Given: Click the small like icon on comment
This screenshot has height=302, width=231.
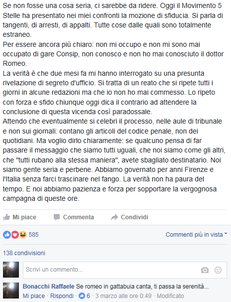Looking at the screenshot, I should click(82, 296).
